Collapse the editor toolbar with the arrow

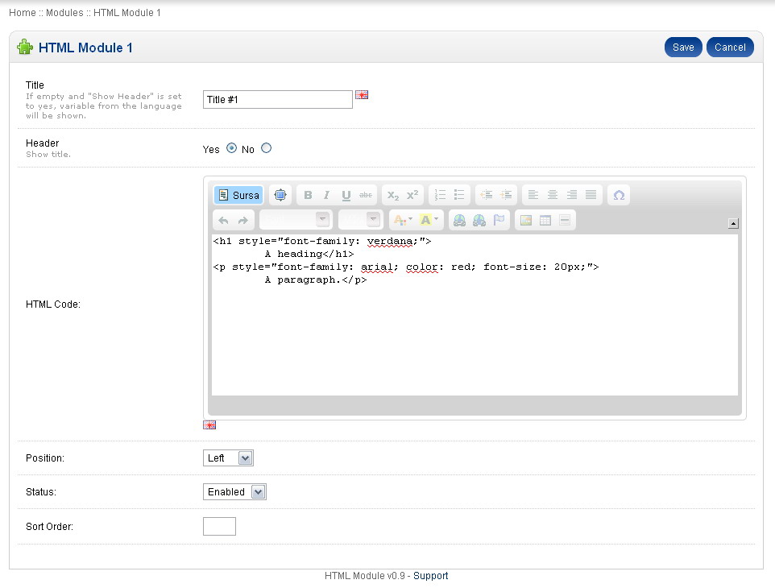click(733, 224)
